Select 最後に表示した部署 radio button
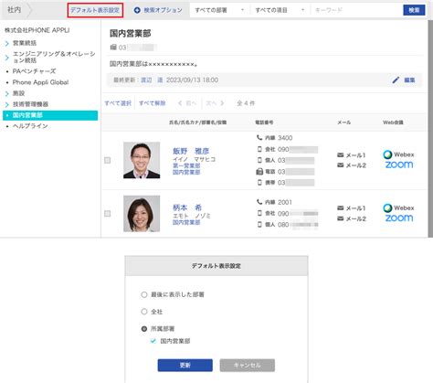433x383 pixels. (144, 294)
